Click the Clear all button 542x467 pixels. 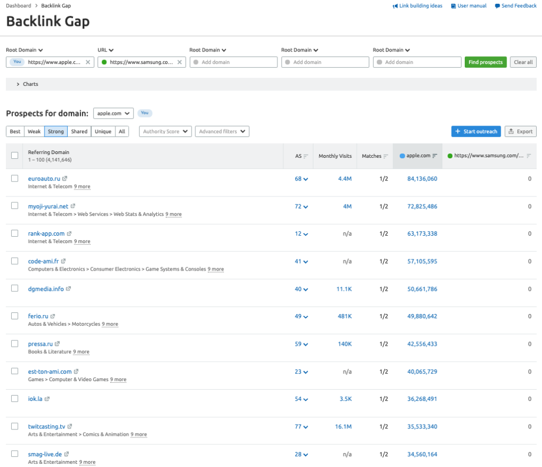[523, 62]
